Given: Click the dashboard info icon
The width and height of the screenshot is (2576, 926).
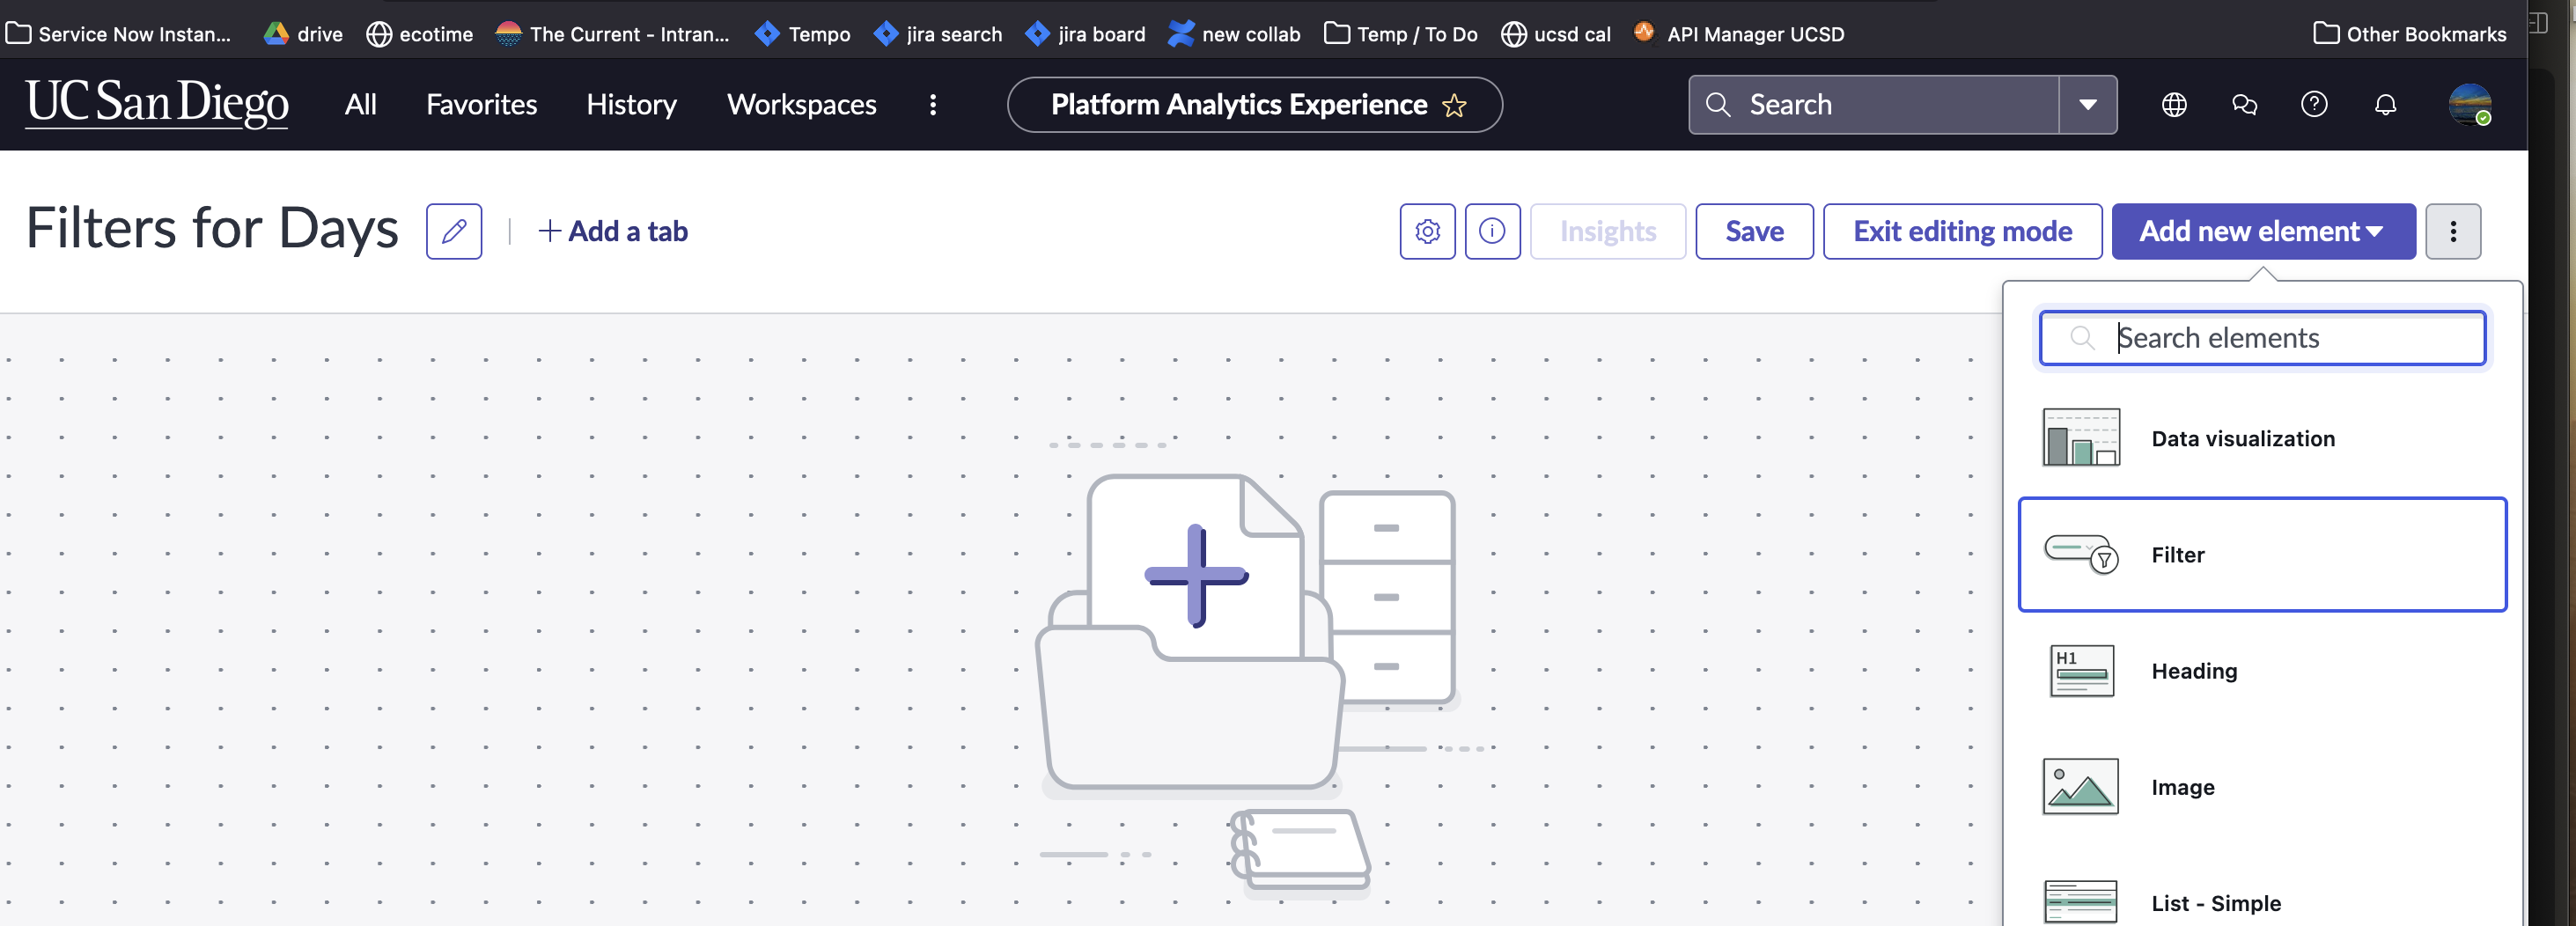Looking at the screenshot, I should click(1492, 231).
